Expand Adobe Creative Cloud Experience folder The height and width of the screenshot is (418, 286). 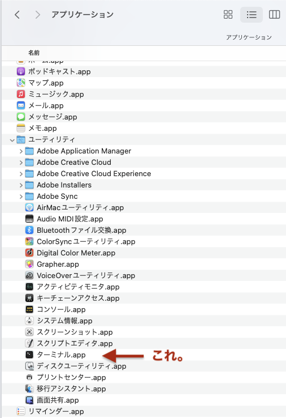(21, 174)
